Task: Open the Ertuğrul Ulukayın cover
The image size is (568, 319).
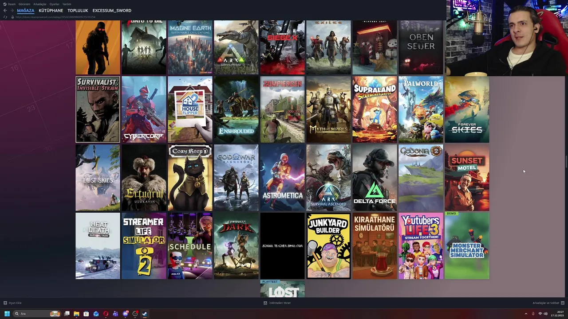Action: point(144,178)
